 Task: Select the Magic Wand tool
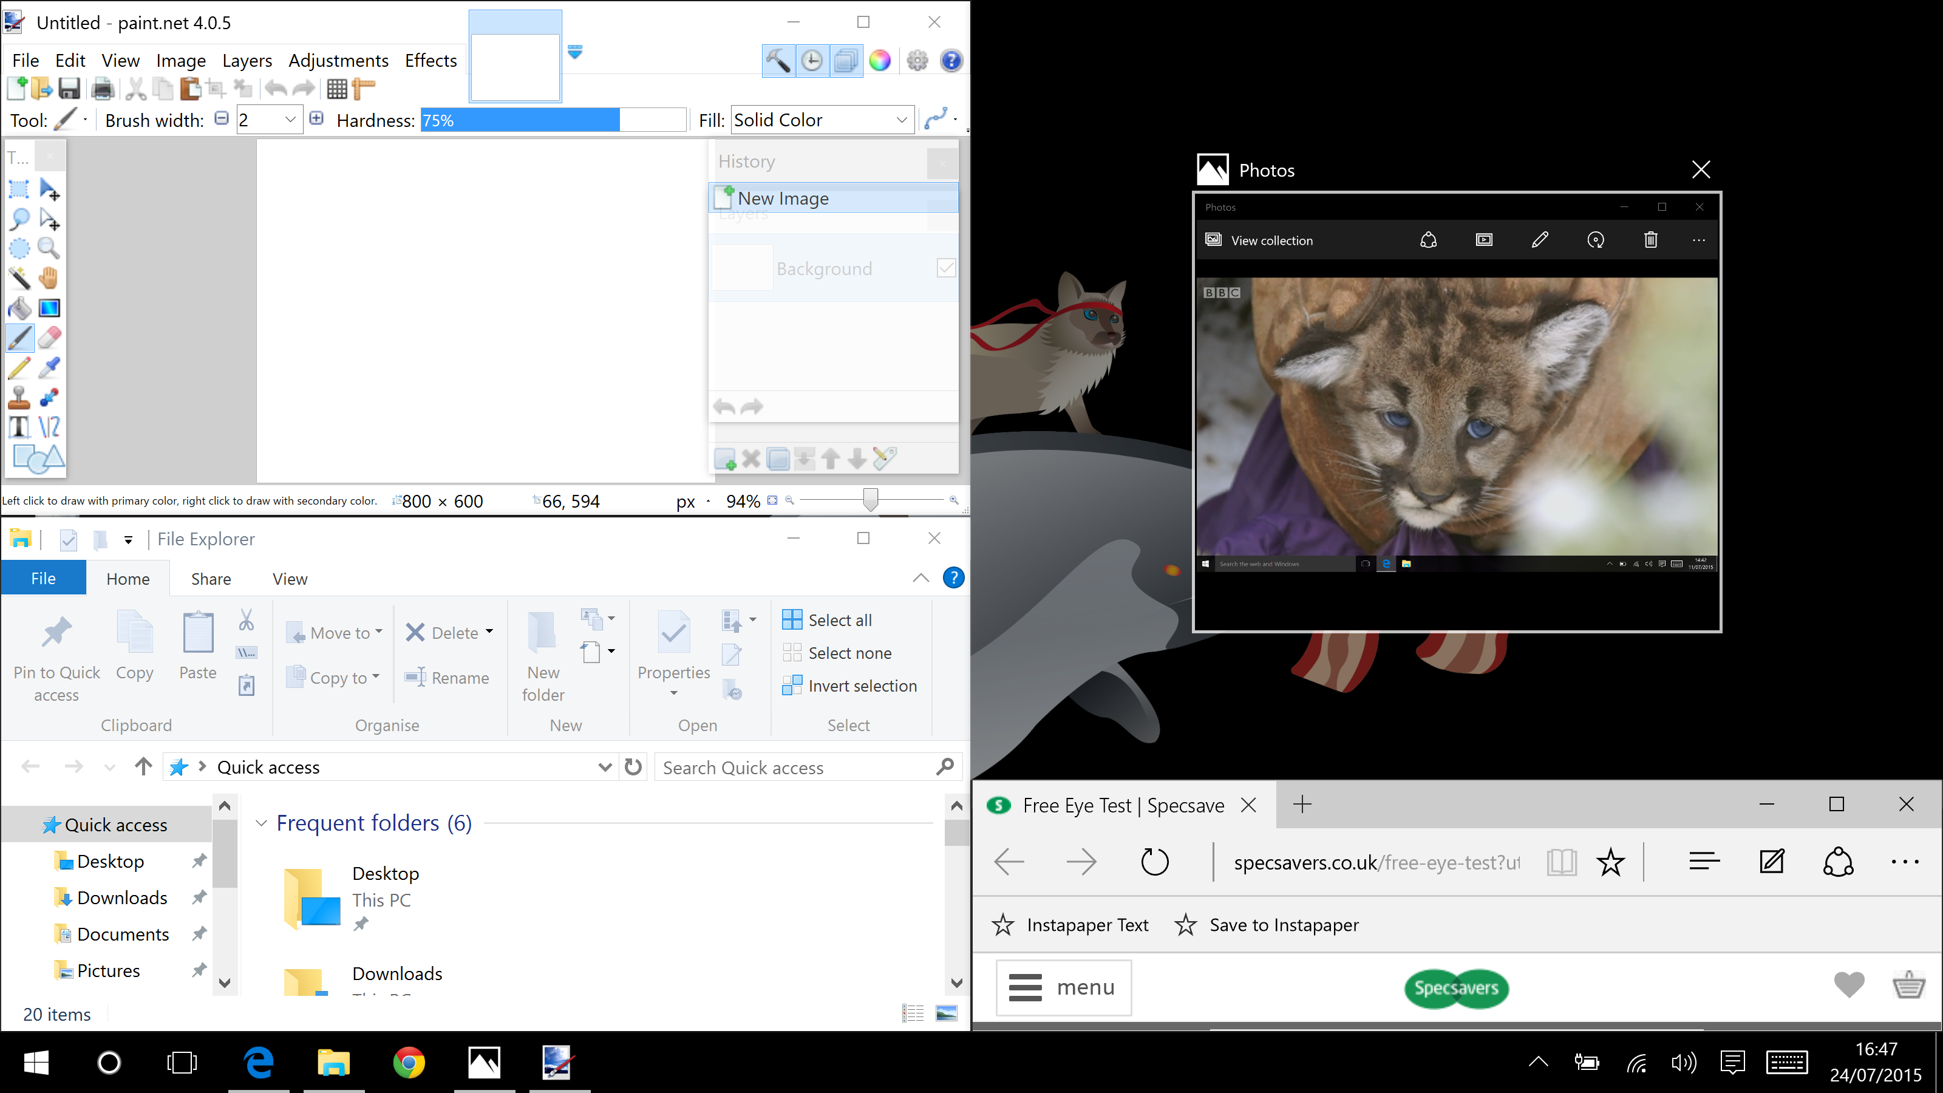click(19, 278)
